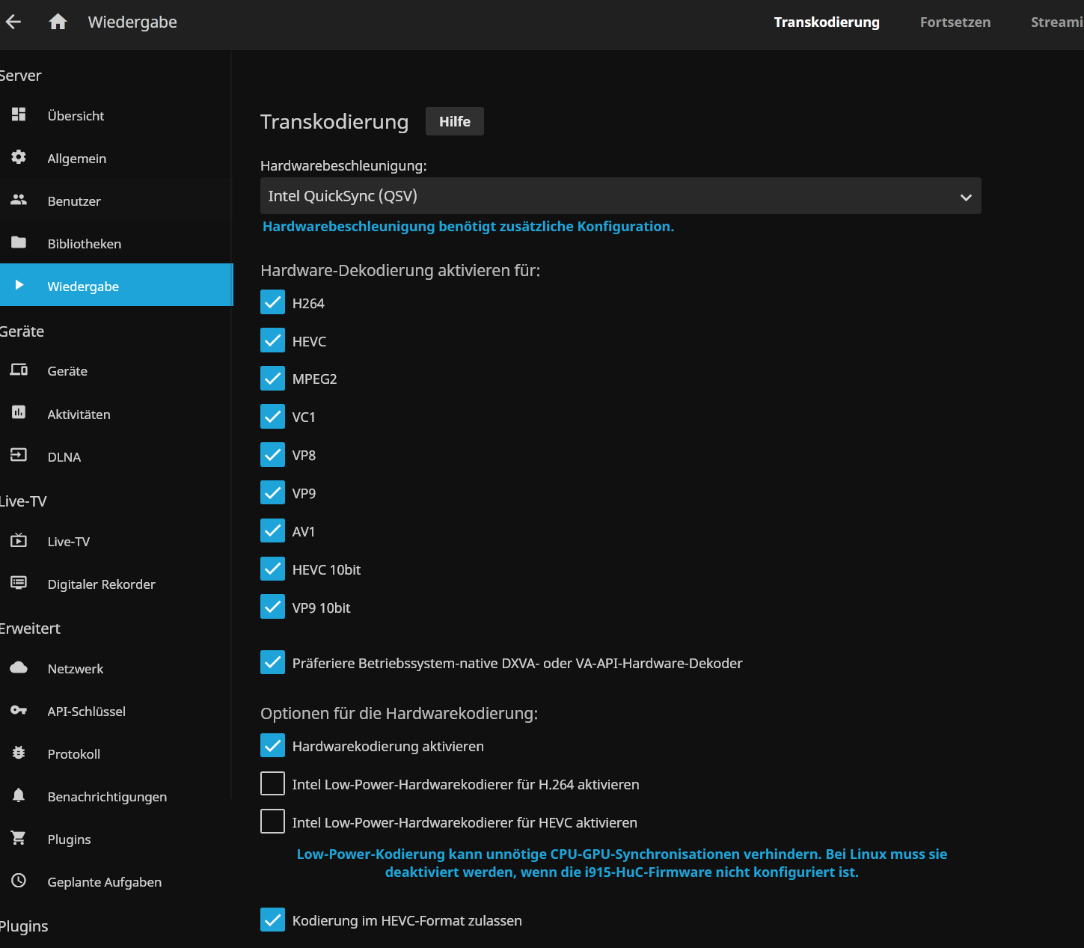This screenshot has height=948, width=1084.
Task: Switch to the Fortsetzen tab
Action: coord(955,22)
